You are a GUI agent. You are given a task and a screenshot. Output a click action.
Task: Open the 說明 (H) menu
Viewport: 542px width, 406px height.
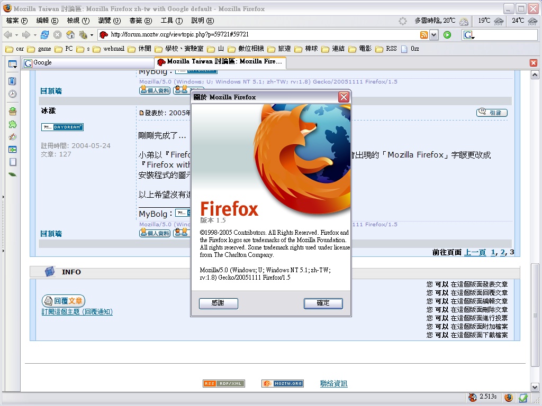pyautogui.click(x=203, y=21)
